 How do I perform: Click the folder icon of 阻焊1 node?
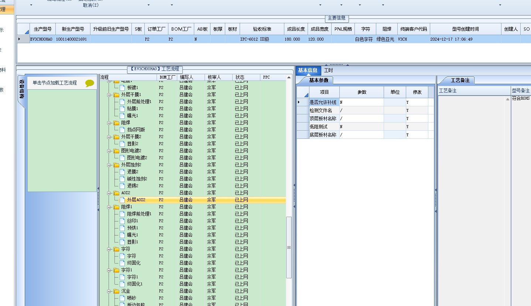[116, 207]
